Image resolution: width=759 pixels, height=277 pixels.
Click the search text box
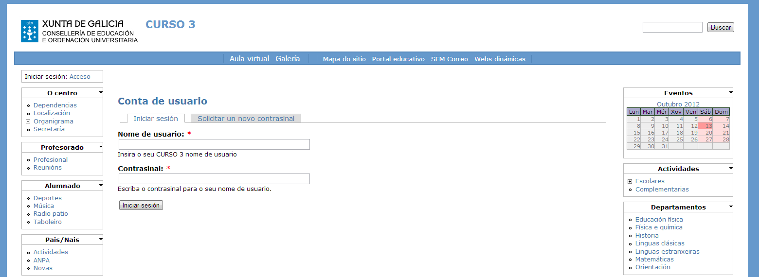pyautogui.click(x=672, y=27)
